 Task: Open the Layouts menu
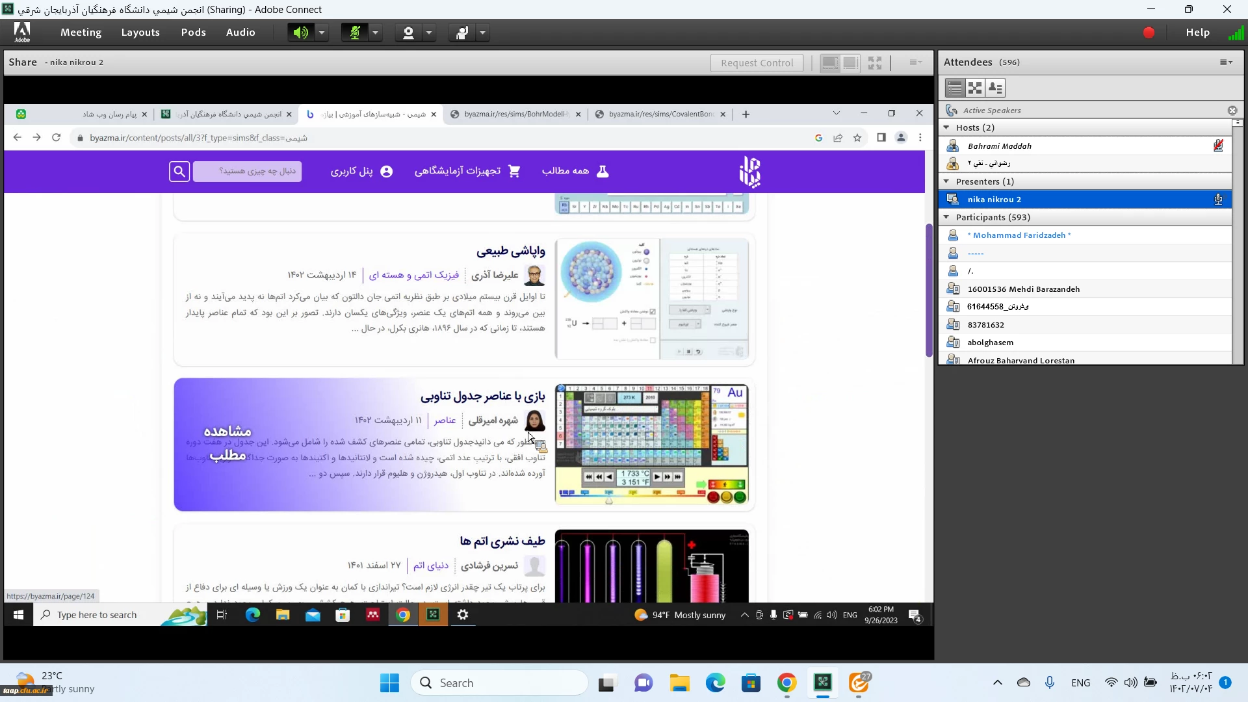click(140, 32)
